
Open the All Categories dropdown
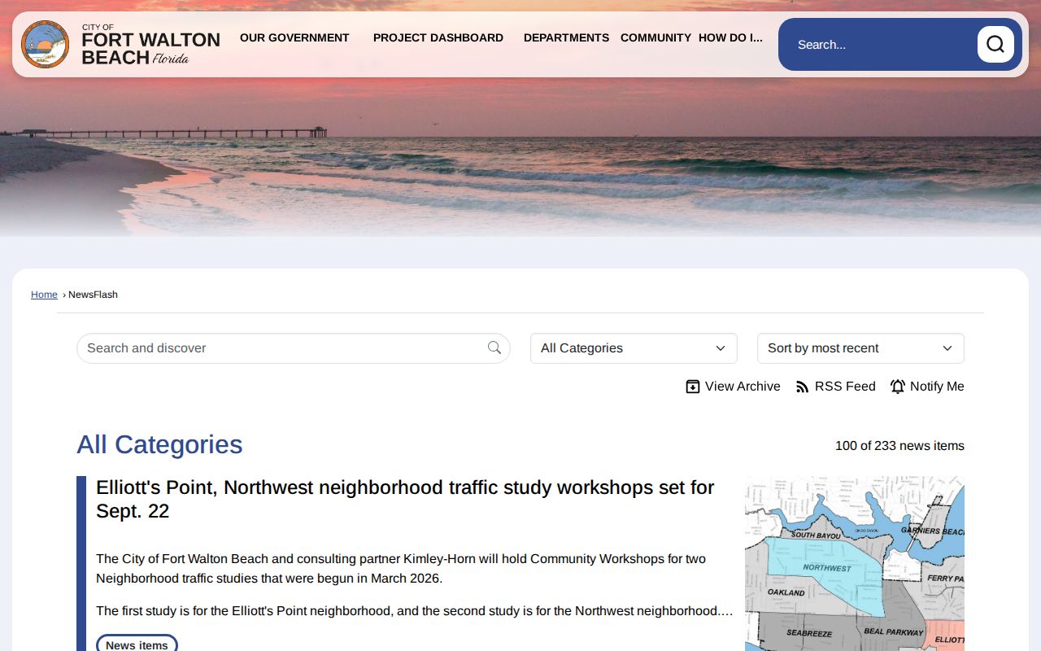634,348
